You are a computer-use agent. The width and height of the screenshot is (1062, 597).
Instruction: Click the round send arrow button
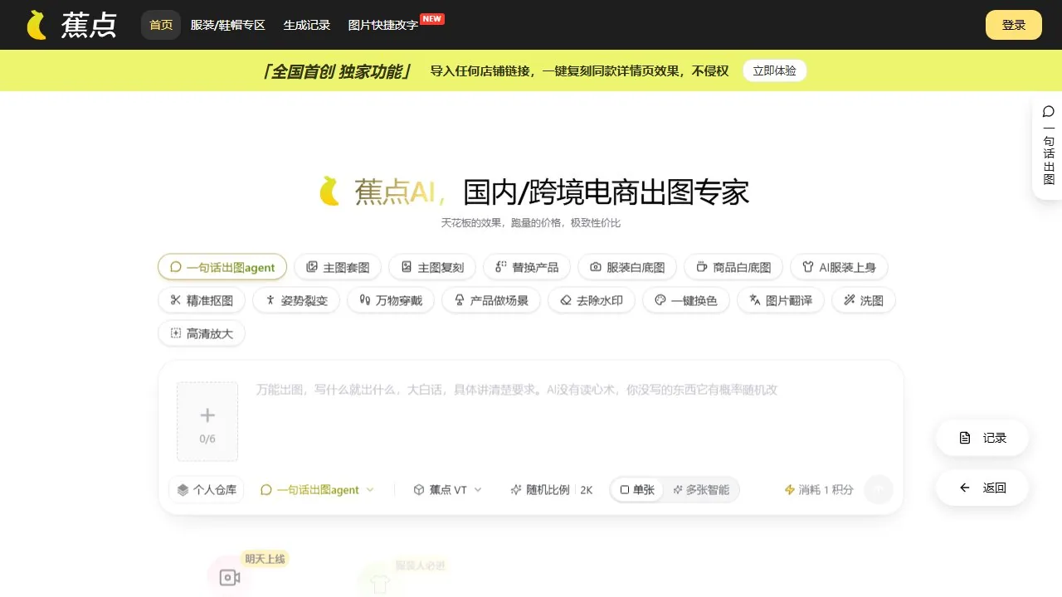(879, 490)
